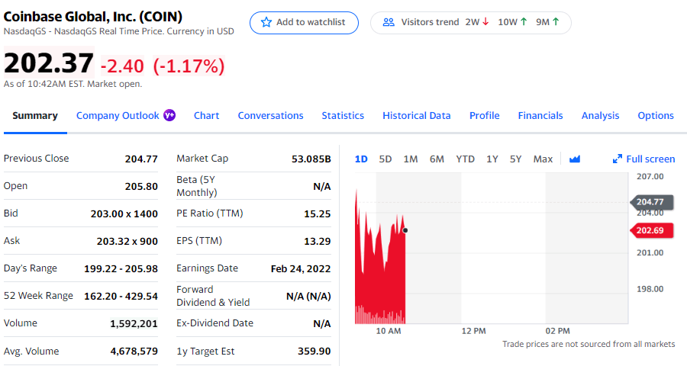This screenshot has height=366, width=687.
Task: Select the Max chart range
Action: click(x=543, y=159)
